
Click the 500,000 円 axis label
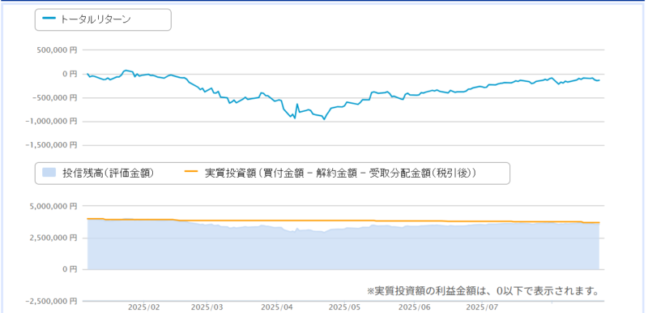(x=56, y=50)
